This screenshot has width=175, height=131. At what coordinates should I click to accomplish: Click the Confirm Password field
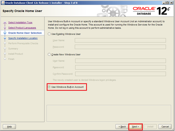coord(120,74)
